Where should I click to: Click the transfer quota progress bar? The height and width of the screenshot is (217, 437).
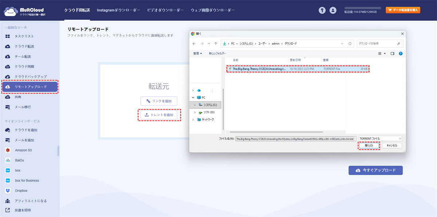[x=363, y=8]
